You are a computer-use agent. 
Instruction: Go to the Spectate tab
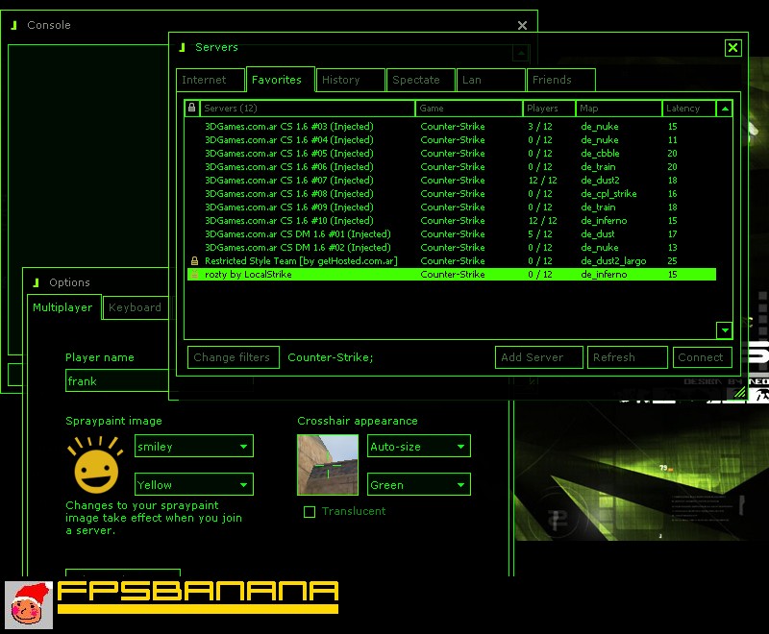click(x=421, y=80)
